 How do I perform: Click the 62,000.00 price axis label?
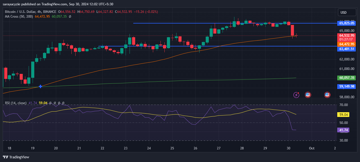[347, 59]
